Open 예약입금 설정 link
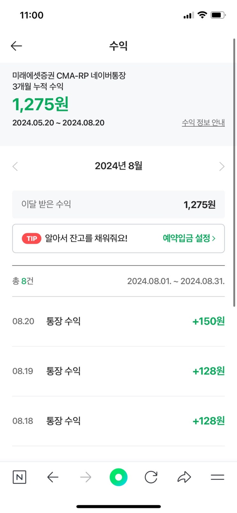 (189, 238)
